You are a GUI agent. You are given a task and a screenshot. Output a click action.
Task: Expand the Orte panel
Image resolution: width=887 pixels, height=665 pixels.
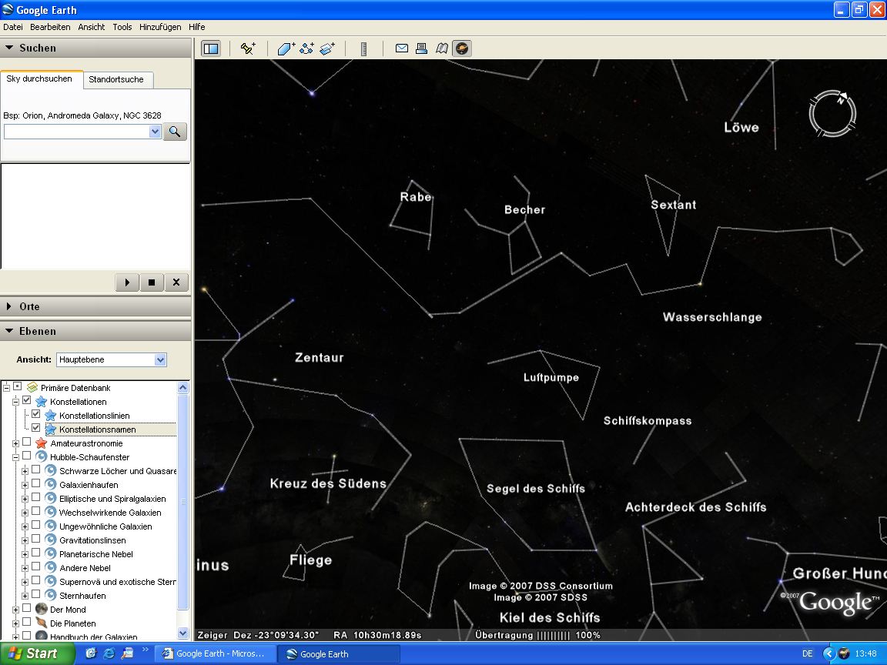pyautogui.click(x=8, y=306)
